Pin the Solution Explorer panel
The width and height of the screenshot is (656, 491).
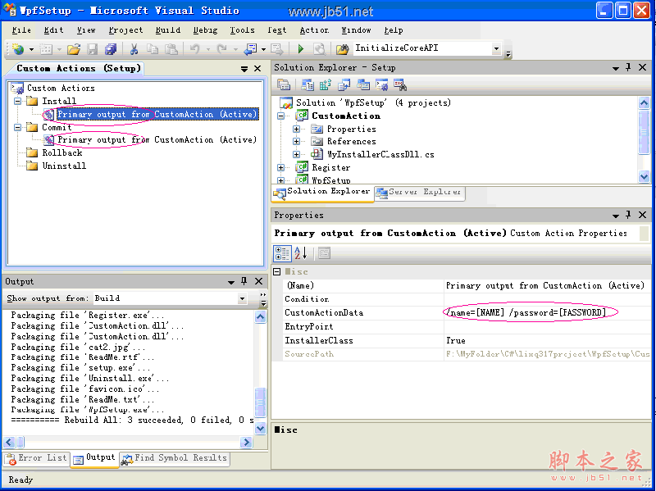[x=628, y=67]
